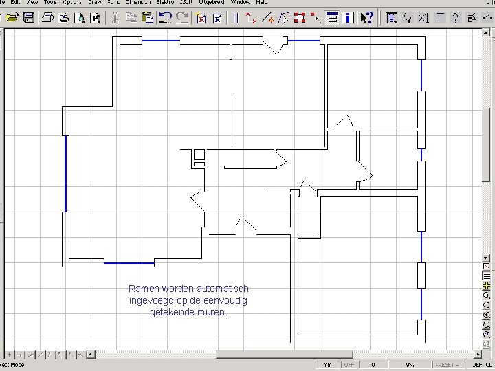Click the 9% zoom level field
The image size is (495, 371).
point(410,365)
